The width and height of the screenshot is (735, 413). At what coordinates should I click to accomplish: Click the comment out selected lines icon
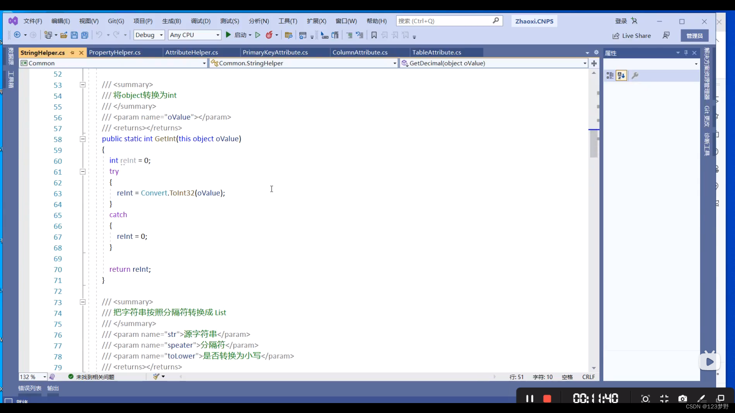point(350,35)
